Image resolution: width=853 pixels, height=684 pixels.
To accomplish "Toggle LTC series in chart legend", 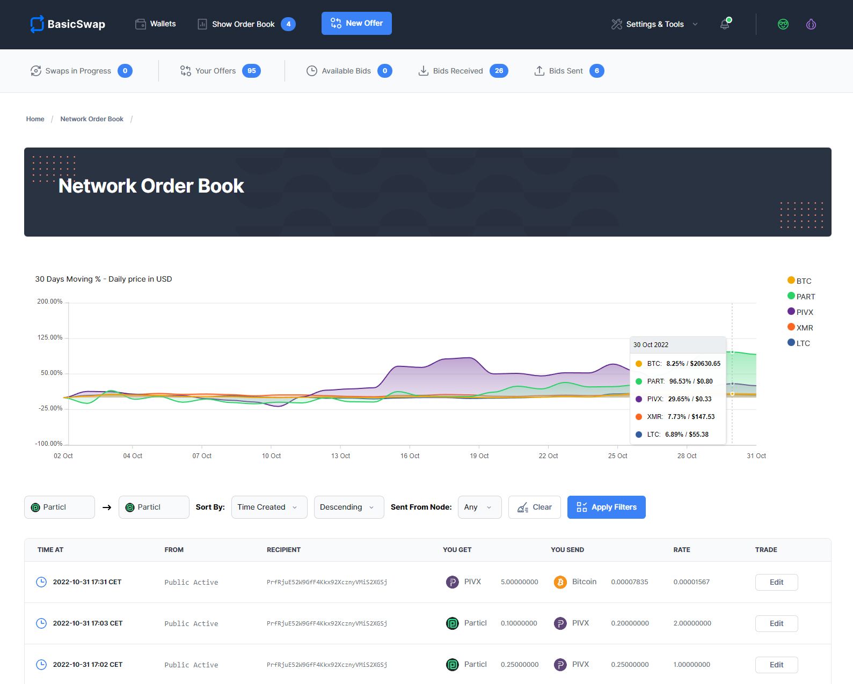I will tap(799, 343).
